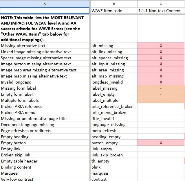Viewport: 185px width, 181px height.
Task: Select 'Page refreshes or redirects' cell
Action: pyautogui.click(x=45, y=131)
